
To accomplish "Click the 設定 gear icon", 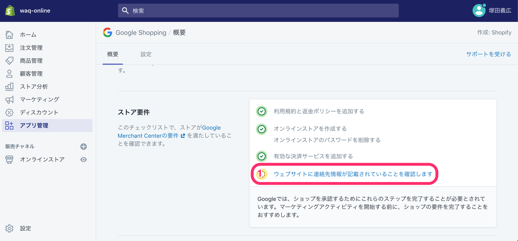I will pyautogui.click(x=9, y=228).
